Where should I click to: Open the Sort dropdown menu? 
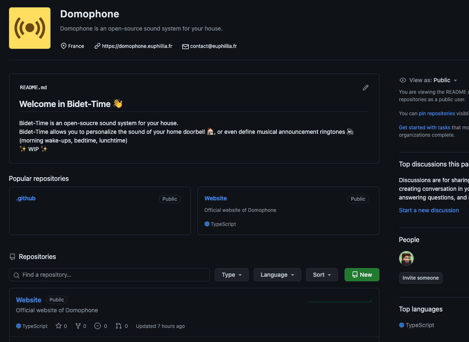322,275
